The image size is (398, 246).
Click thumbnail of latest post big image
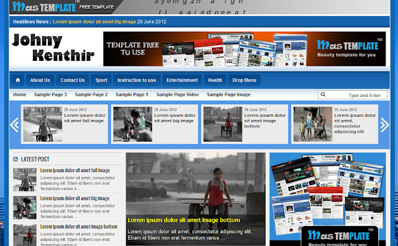tap(25, 207)
